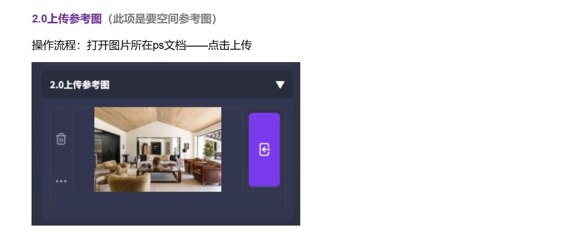Click the panel header bar beside the title
The height and width of the screenshot is (242, 585).
tap(192, 85)
